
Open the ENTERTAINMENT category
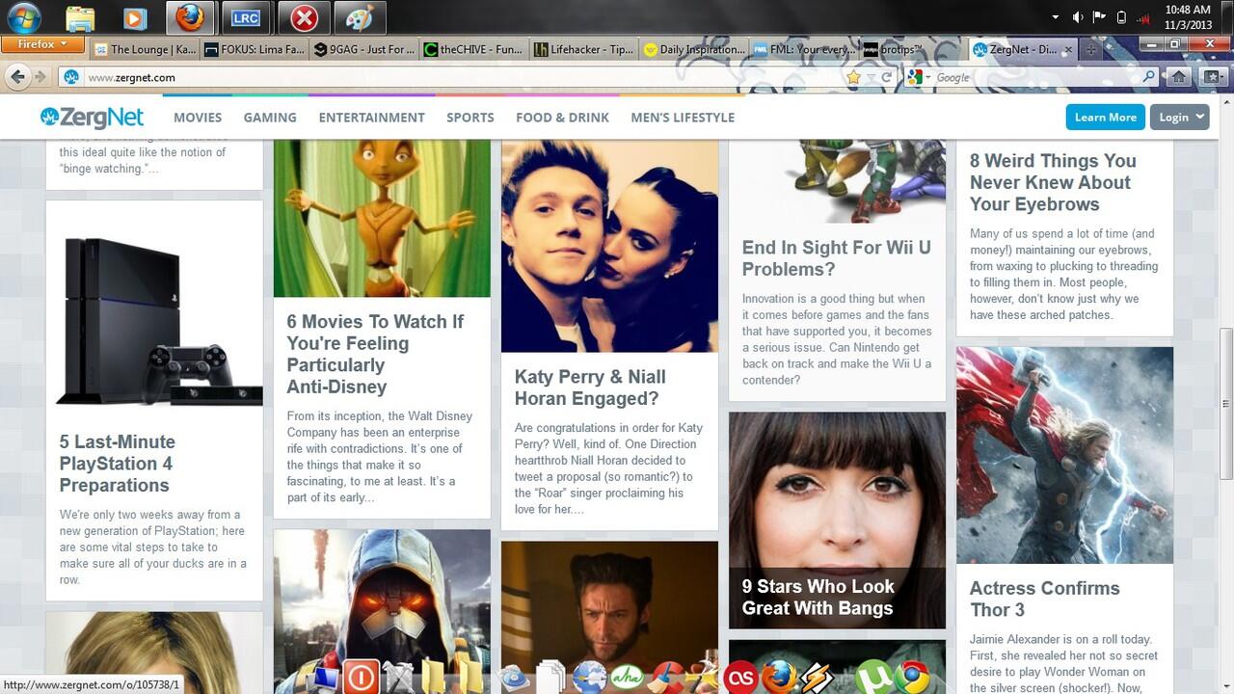pyautogui.click(x=371, y=118)
